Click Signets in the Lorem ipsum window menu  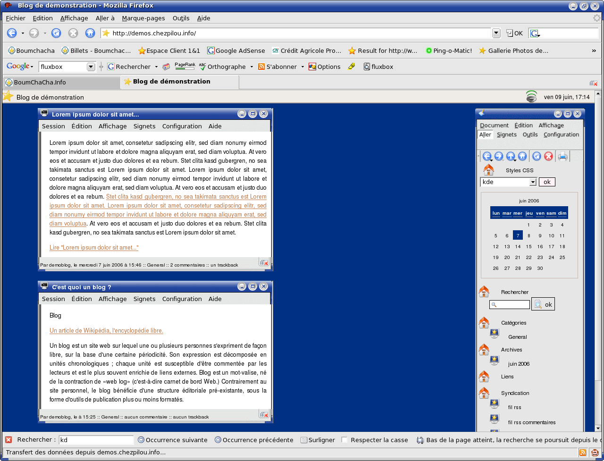(144, 126)
